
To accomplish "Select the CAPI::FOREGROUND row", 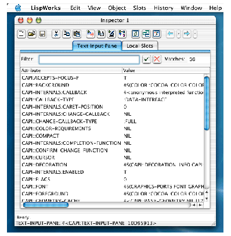I will 113,194.
